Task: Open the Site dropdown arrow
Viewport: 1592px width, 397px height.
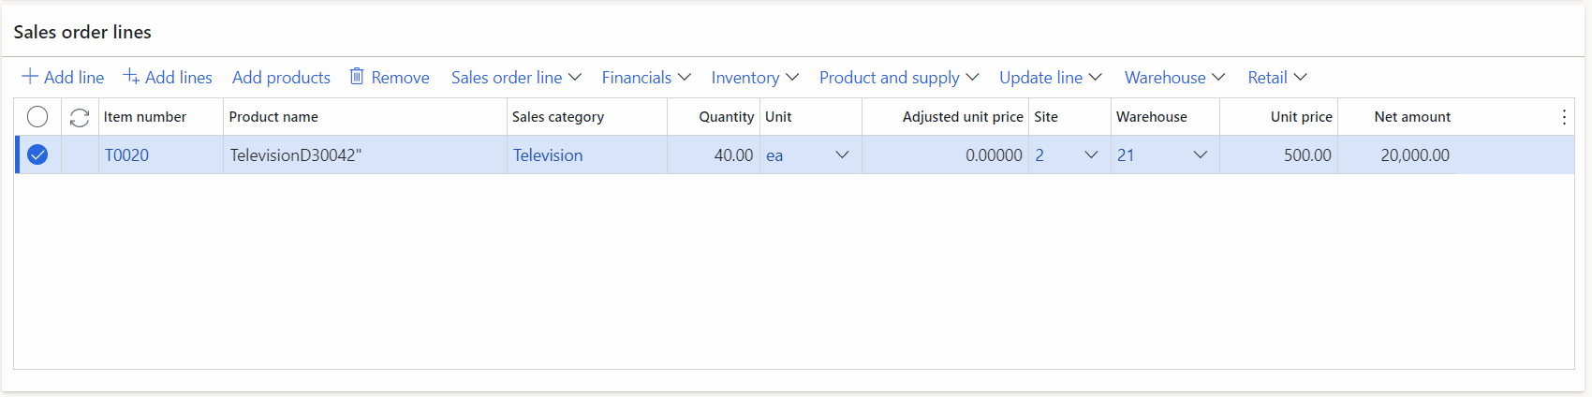Action: 1091,155
